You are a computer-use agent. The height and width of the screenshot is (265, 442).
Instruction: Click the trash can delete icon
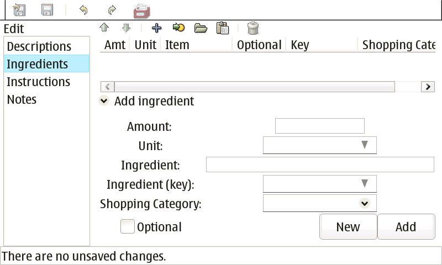pos(252,28)
